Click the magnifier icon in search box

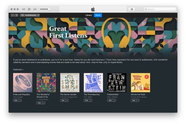pos(146,9)
